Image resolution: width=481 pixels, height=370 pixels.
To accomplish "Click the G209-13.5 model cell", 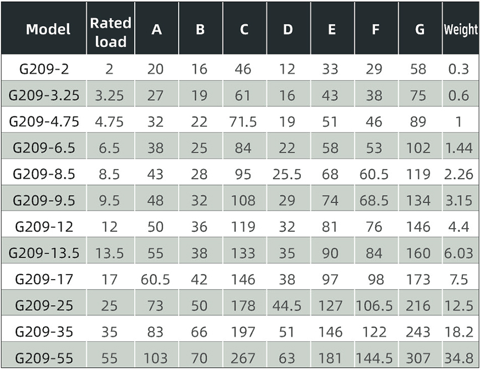I will (x=44, y=253).
